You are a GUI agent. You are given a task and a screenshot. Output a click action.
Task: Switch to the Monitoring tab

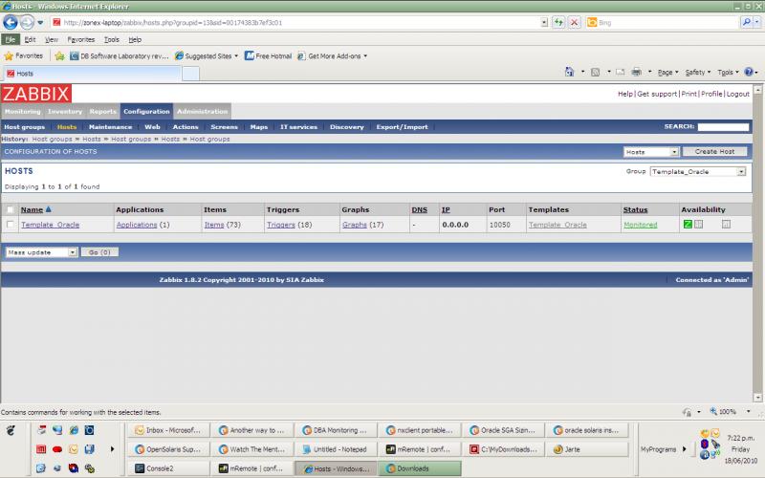tap(22, 111)
